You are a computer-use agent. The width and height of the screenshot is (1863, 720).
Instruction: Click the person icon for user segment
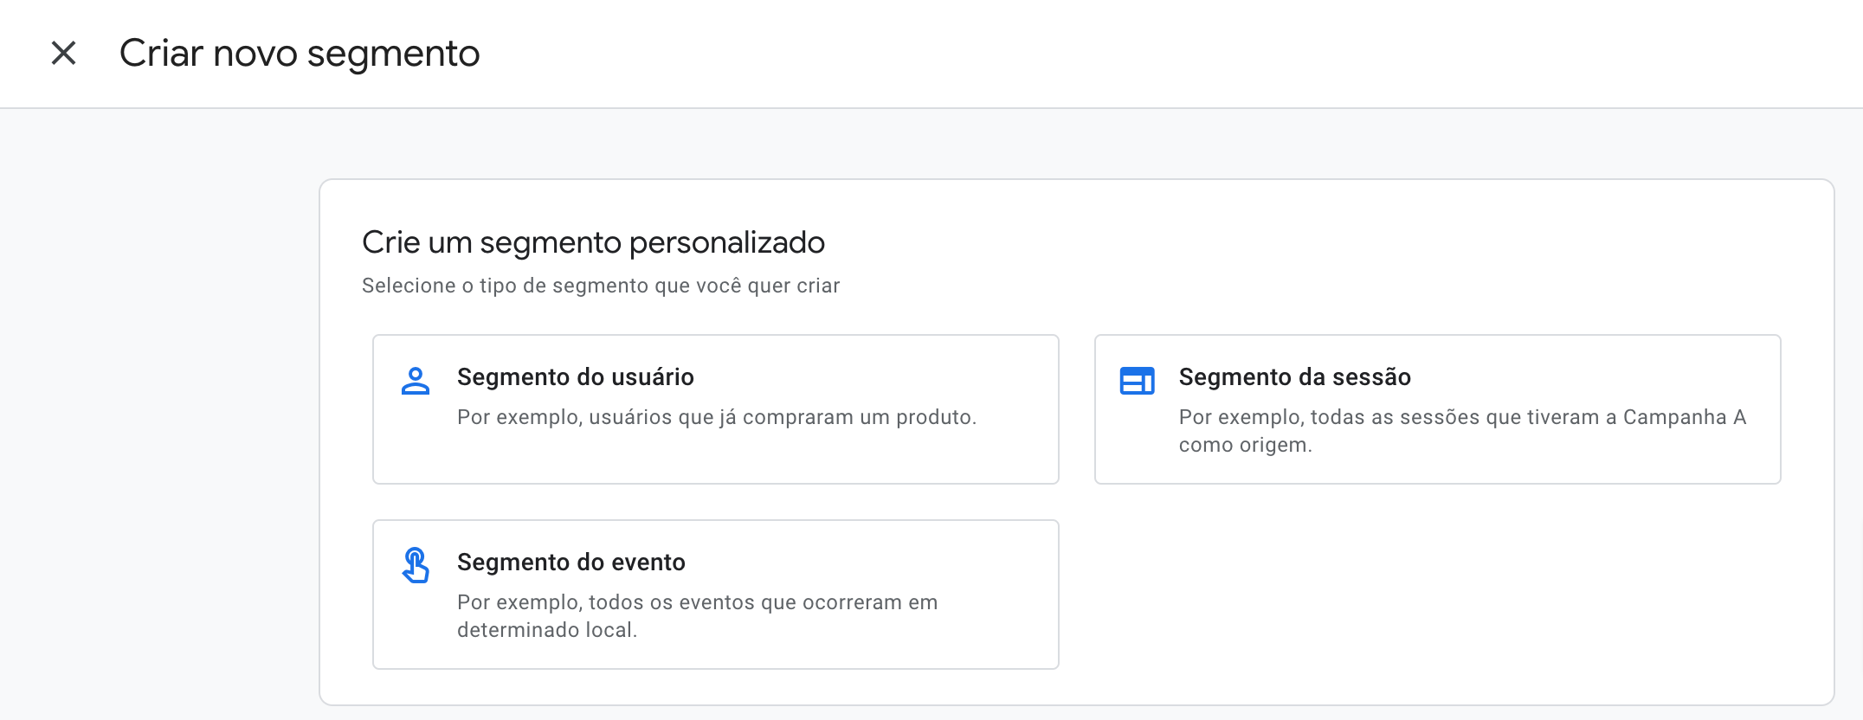(x=416, y=381)
